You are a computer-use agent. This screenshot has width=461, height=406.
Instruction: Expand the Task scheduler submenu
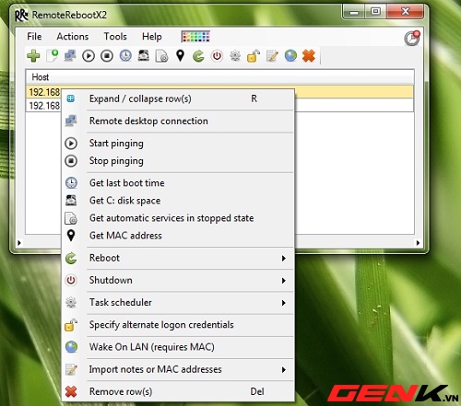click(x=178, y=303)
